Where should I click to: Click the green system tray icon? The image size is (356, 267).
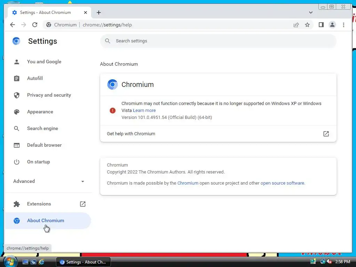point(313,262)
